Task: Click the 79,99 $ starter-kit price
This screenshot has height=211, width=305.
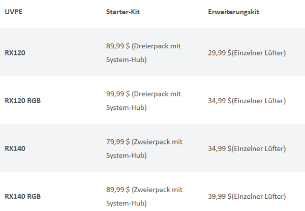Action: (116, 142)
